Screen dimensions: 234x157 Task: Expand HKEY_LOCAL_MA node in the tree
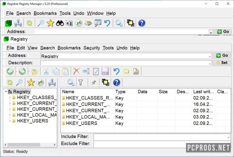pos(10,115)
